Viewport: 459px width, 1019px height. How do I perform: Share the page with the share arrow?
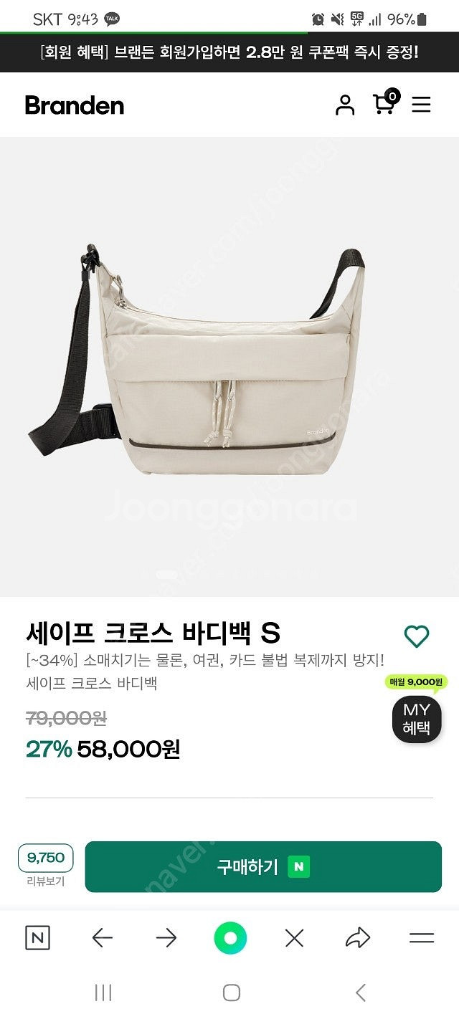[358, 937]
